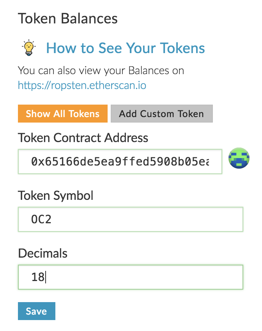This screenshot has height=331, width=262.
Task: Open the How to See Your Tokens link
Action: tap(126, 48)
